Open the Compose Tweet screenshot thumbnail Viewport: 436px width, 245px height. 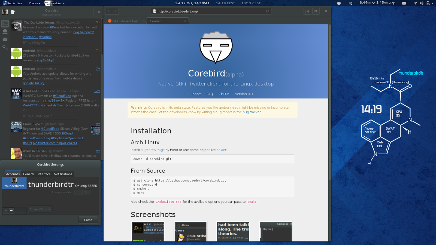coord(275,232)
